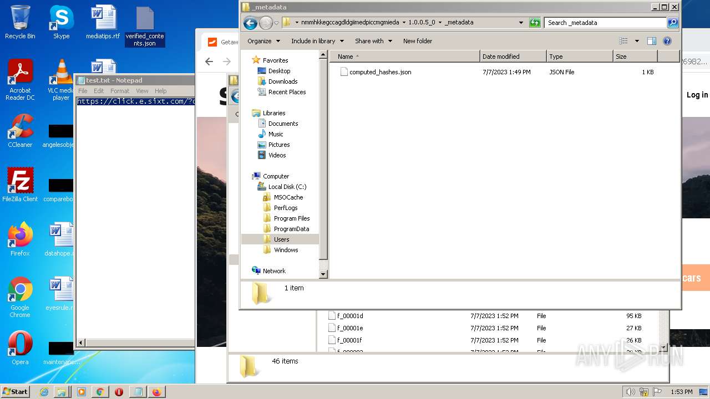Screen dimensions: 710x399
Task: Click the search magnifier in Explorer
Action: point(673,23)
